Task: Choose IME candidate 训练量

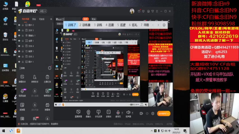Action: pos(85,25)
